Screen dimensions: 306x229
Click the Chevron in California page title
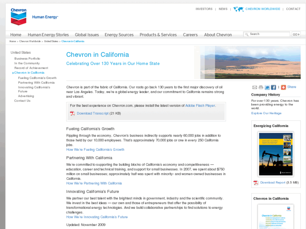(x=98, y=55)
